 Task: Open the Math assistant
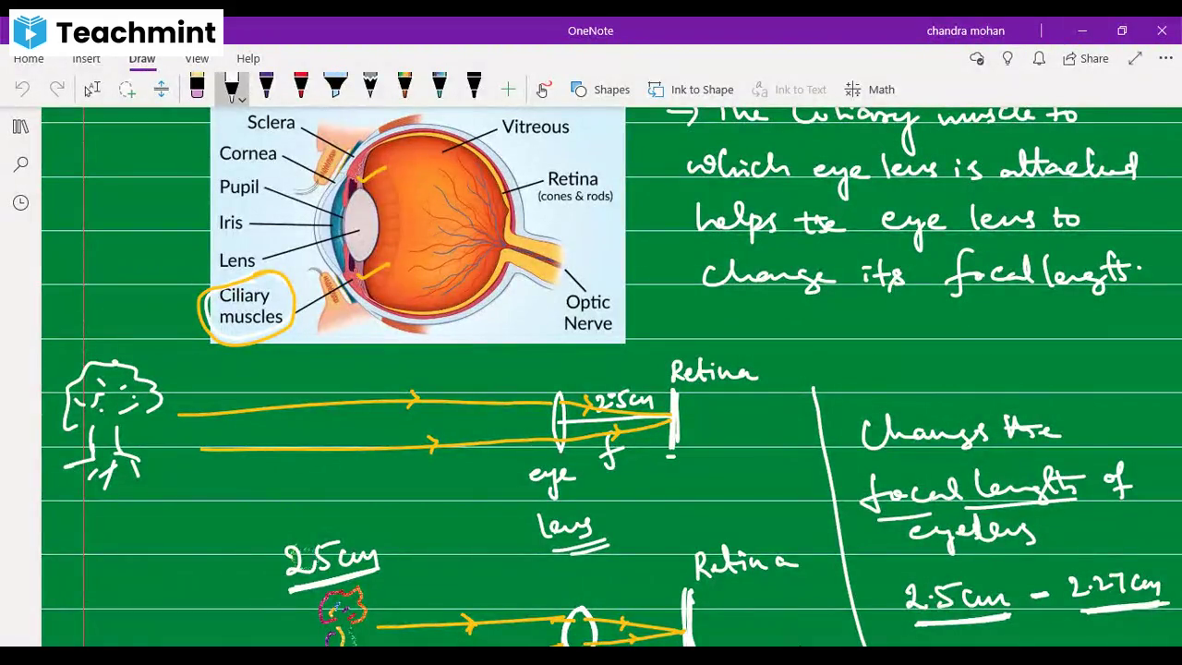pyautogui.click(x=870, y=90)
